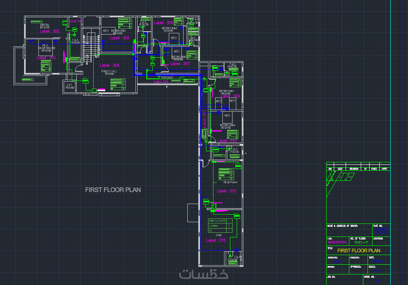Screen dimensions: 408x285
Task: Select the small 'Label 308' text
Action: (x=161, y=82)
